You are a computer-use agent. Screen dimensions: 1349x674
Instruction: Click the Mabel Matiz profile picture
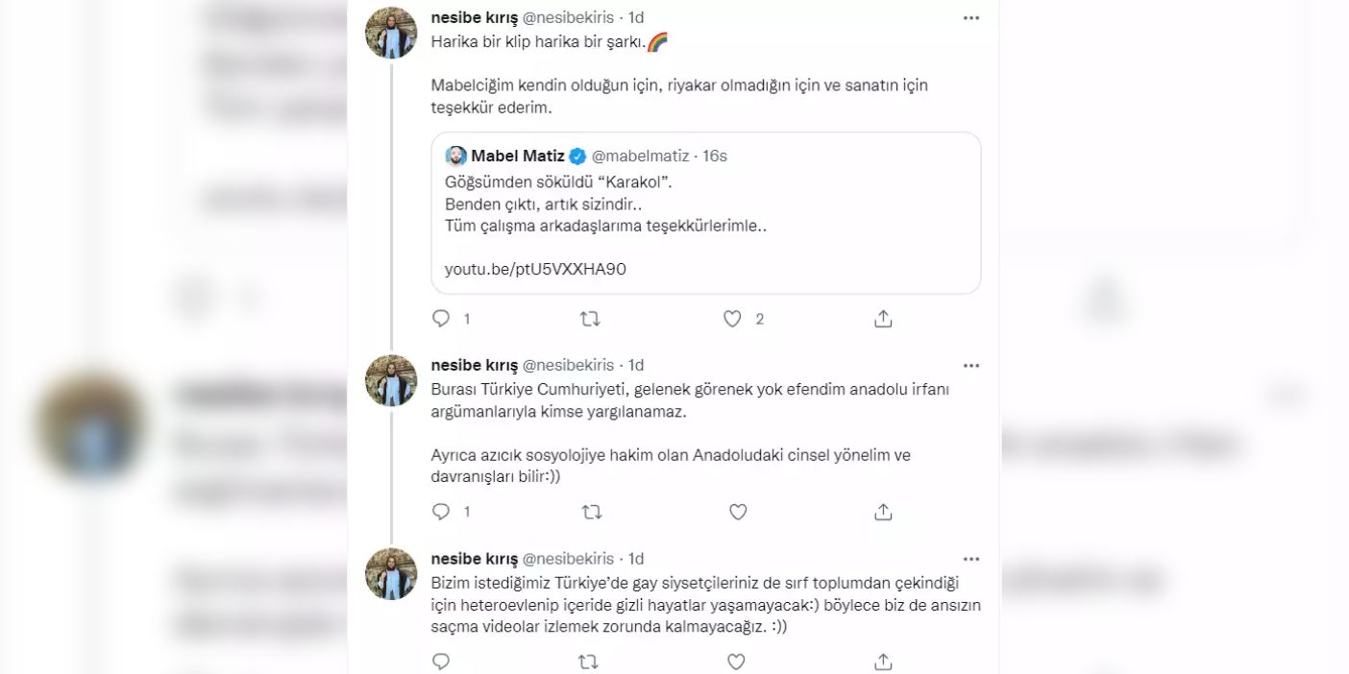tap(455, 156)
